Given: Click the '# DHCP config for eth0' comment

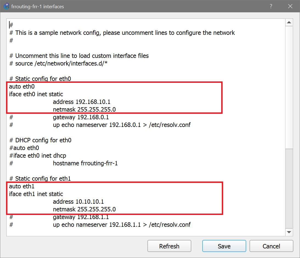Looking at the screenshot, I should [x=40, y=140].
